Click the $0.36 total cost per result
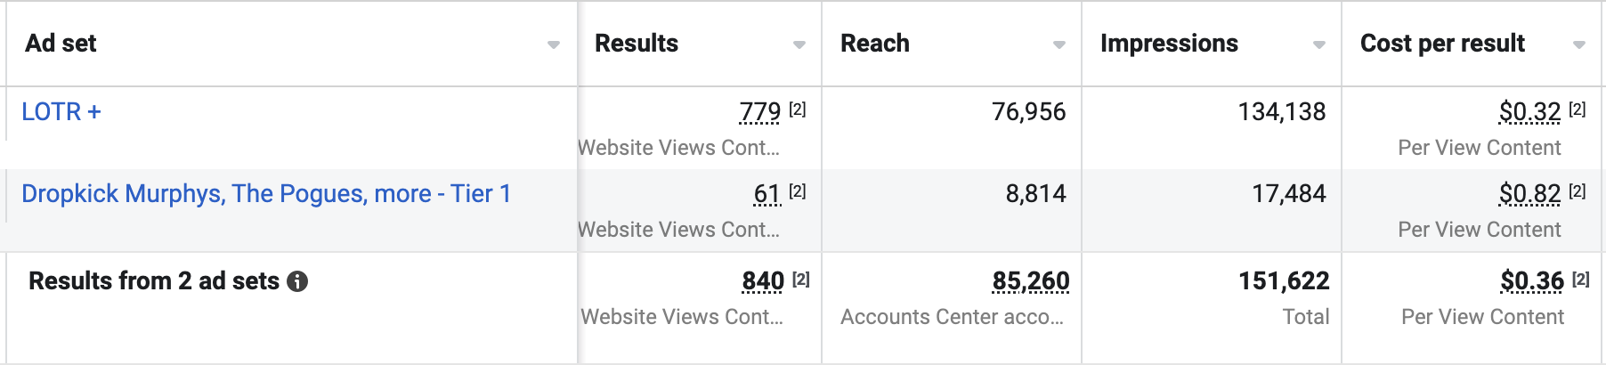Viewport: 1606px width, 365px height. [x=1532, y=281]
